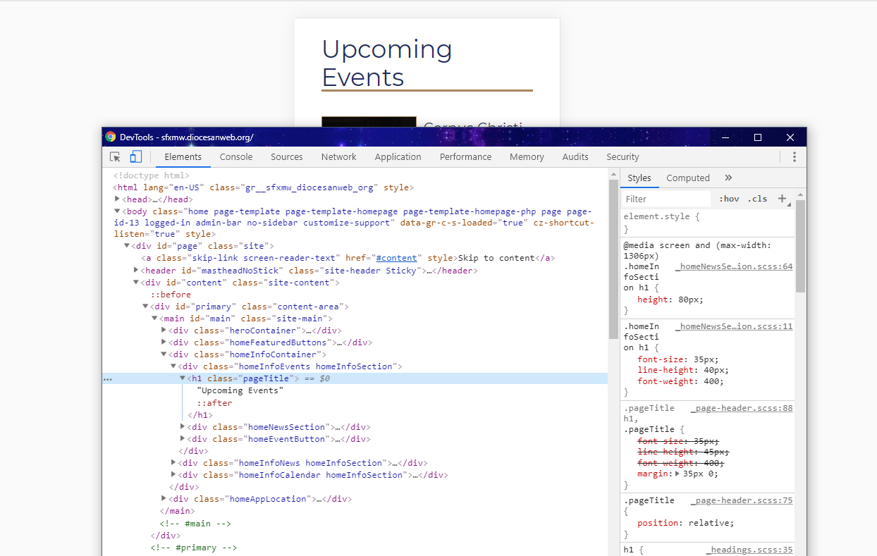Open the Network tab
877x556 pixels.
coord(338,157)
